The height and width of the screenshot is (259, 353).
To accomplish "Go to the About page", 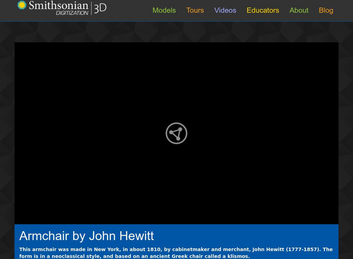I will (299, 10).
